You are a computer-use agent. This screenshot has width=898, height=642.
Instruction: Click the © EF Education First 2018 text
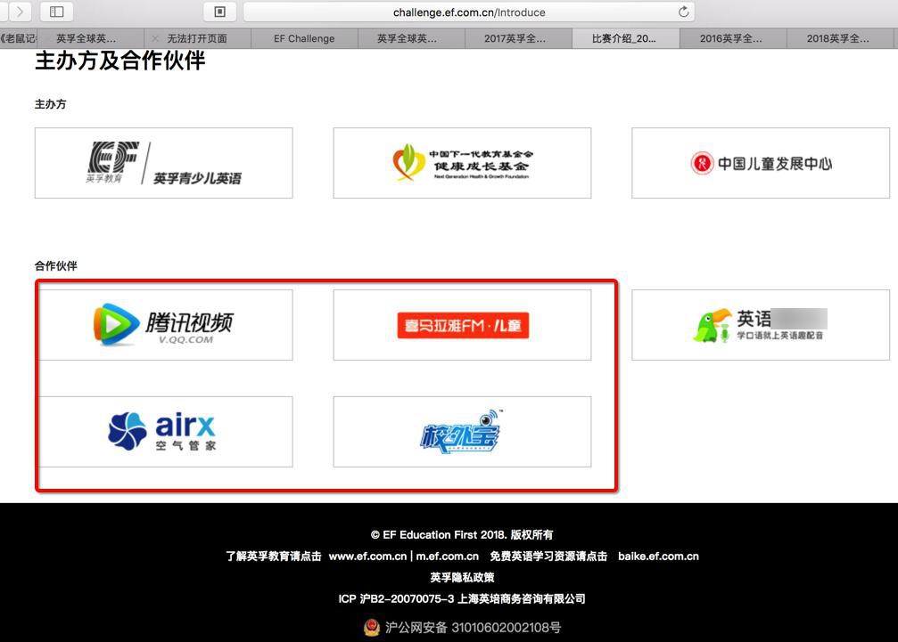point(438,535)
